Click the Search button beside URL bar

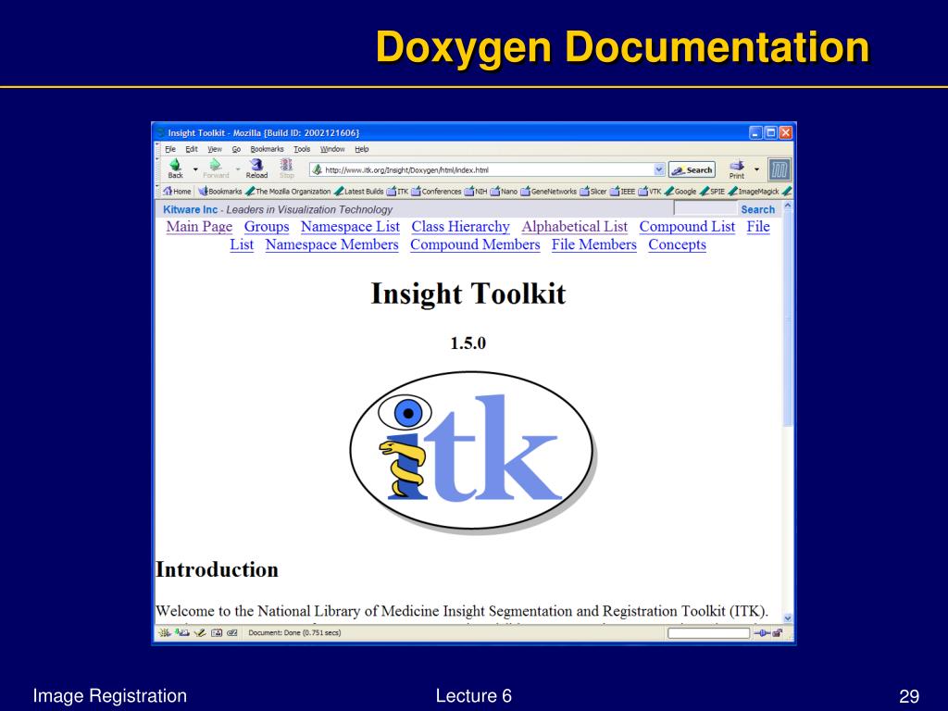692,170
